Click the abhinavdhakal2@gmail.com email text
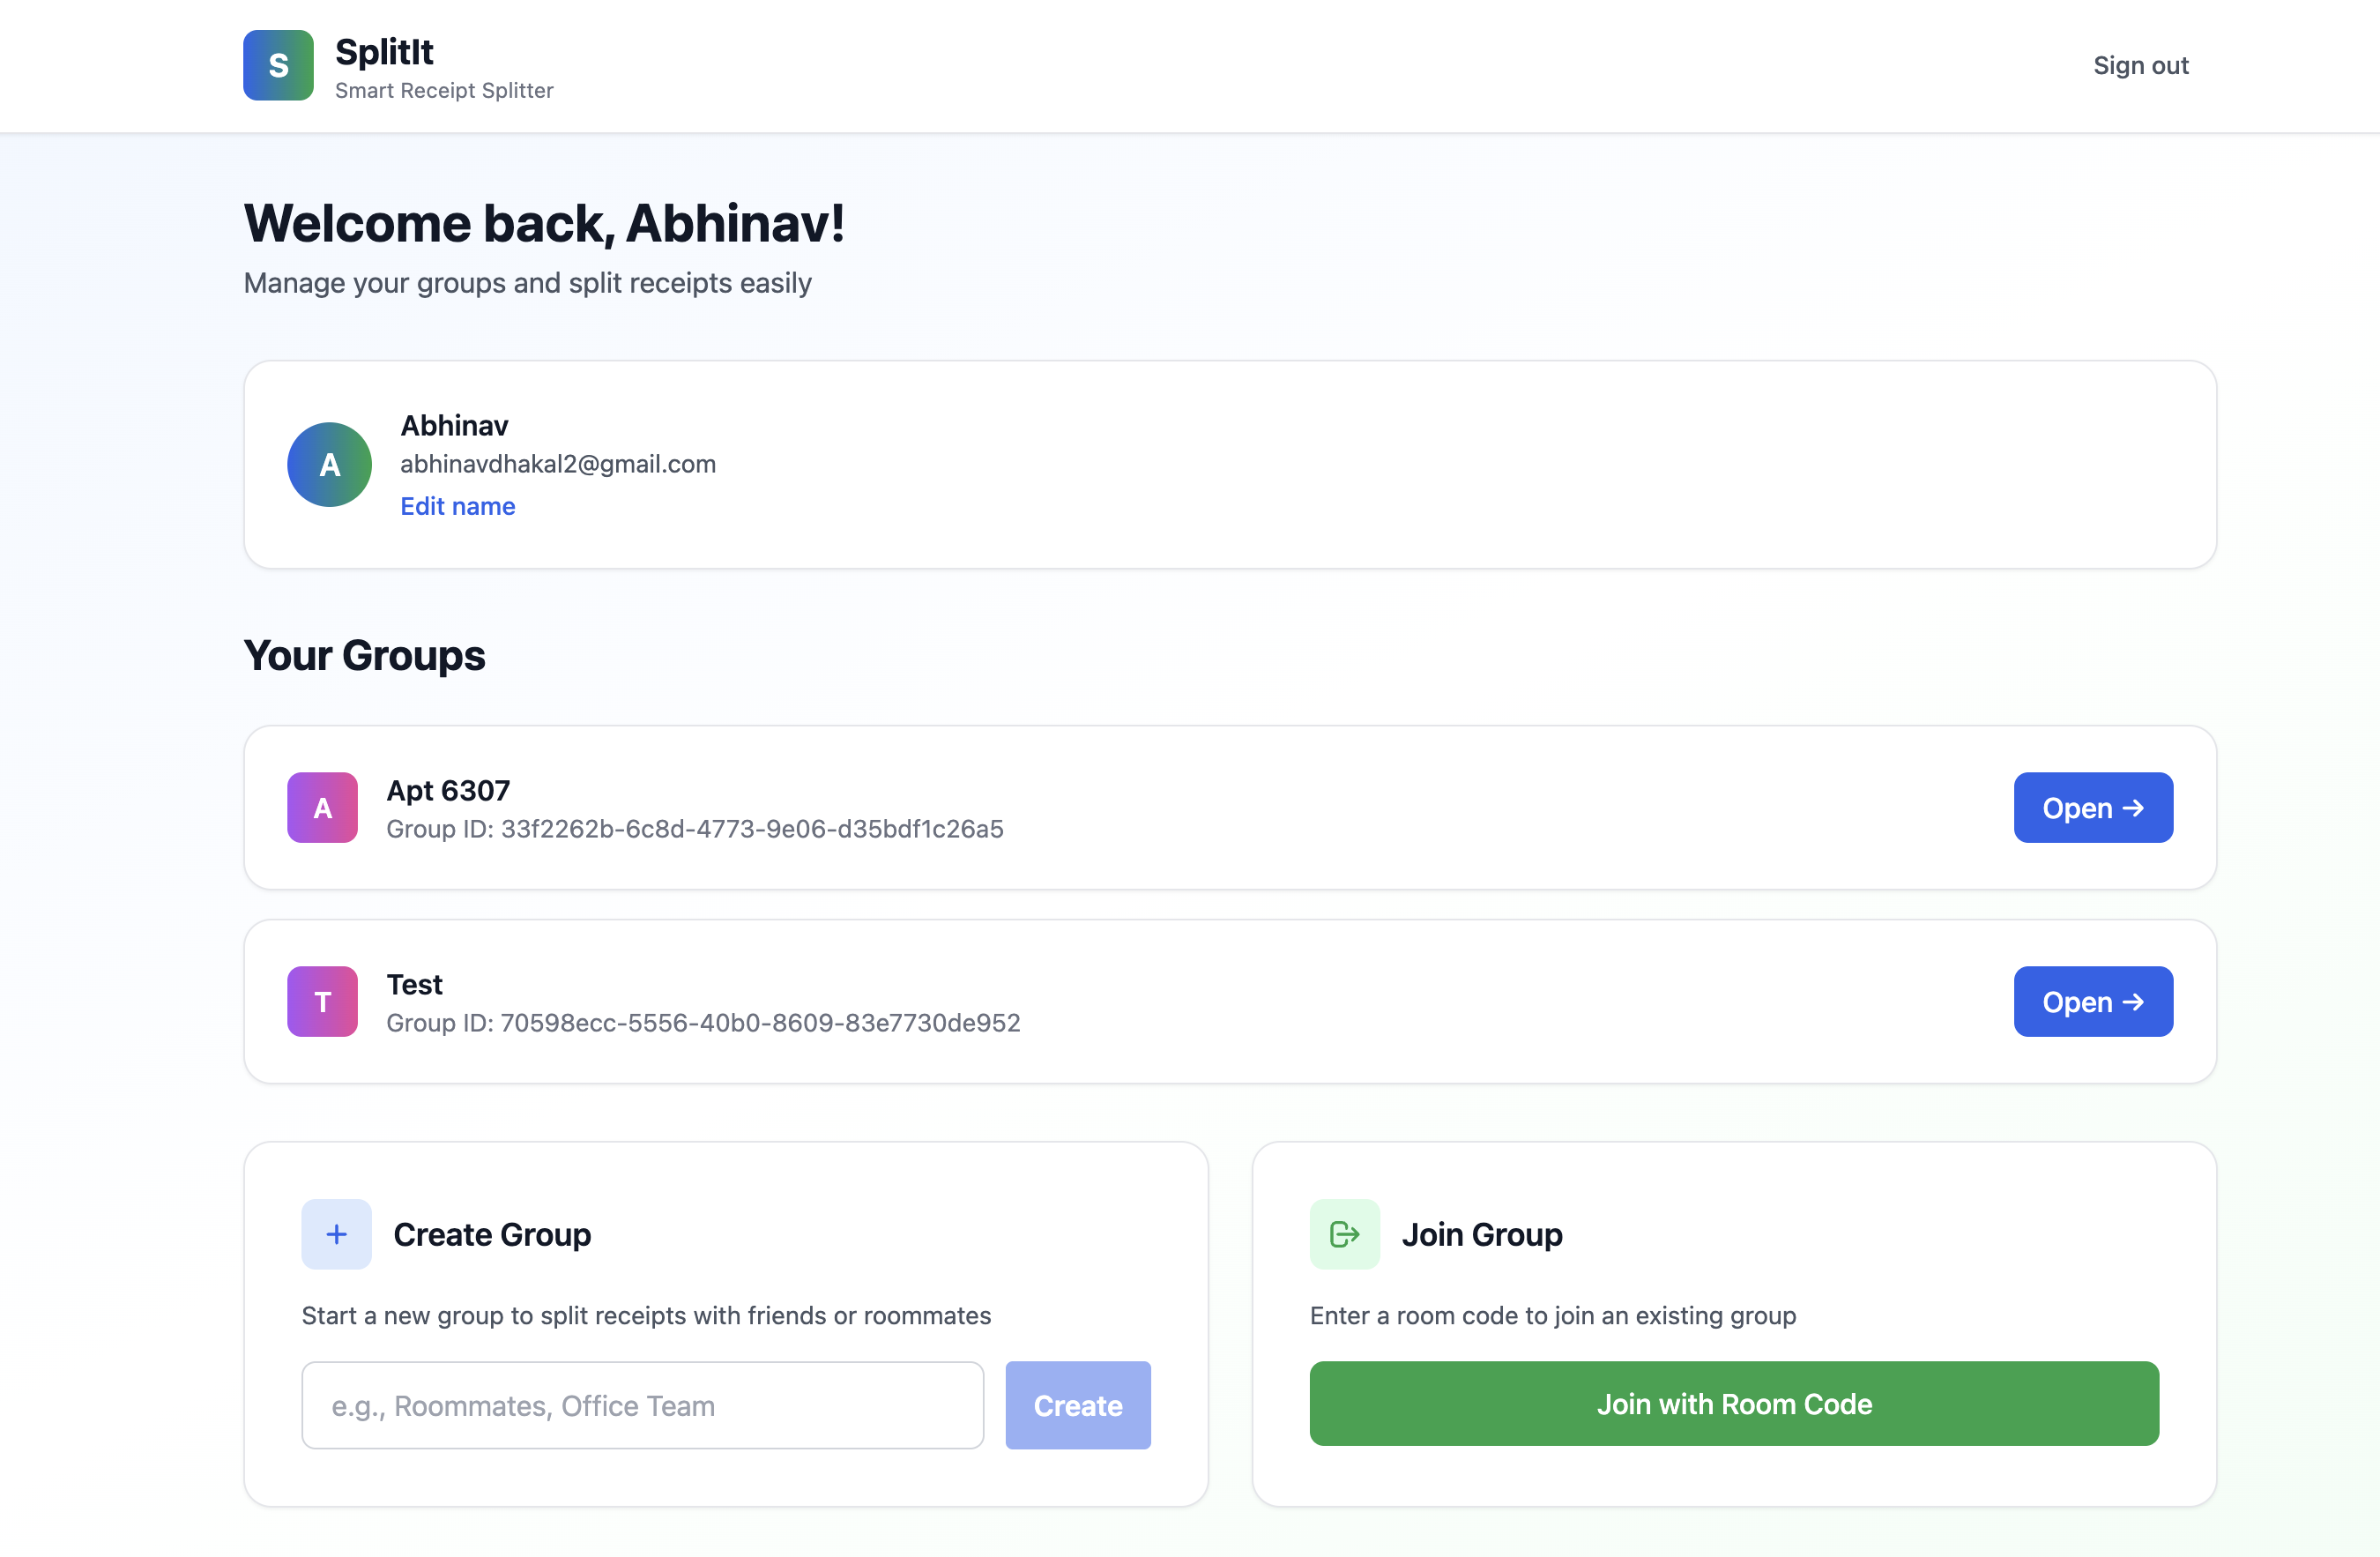 (558, 464)
